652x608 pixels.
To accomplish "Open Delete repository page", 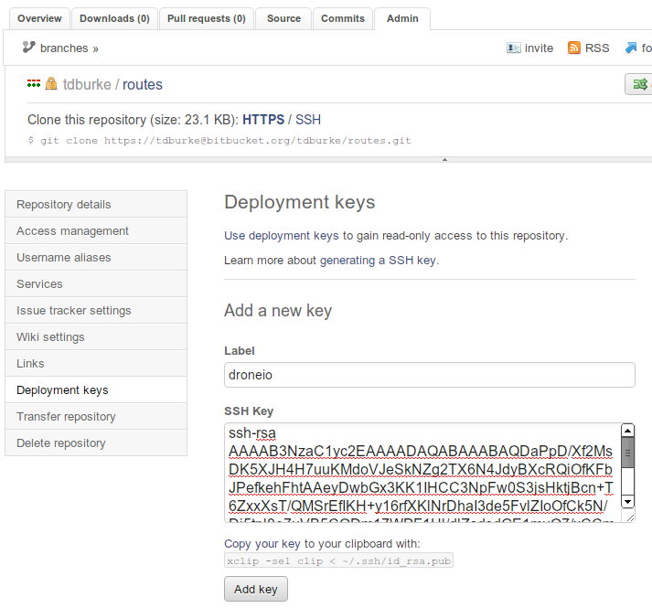I will coord(96,443).
